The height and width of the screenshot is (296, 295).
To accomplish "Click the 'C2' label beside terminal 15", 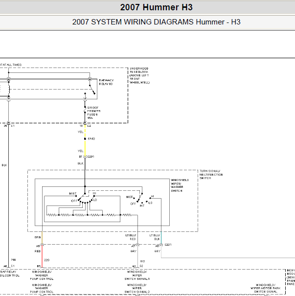I will (89, 126).
